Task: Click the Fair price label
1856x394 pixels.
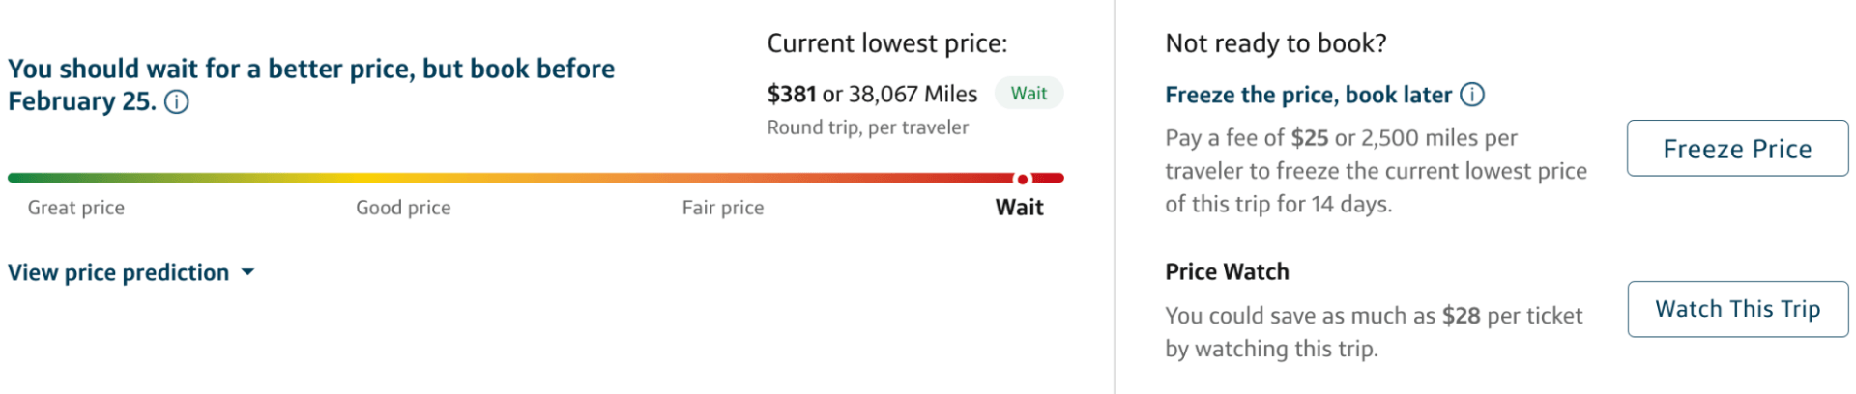Action: click(x=723, y=208)
